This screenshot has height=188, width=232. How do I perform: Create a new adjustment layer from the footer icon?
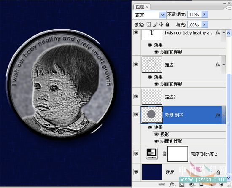click(192, 184)
